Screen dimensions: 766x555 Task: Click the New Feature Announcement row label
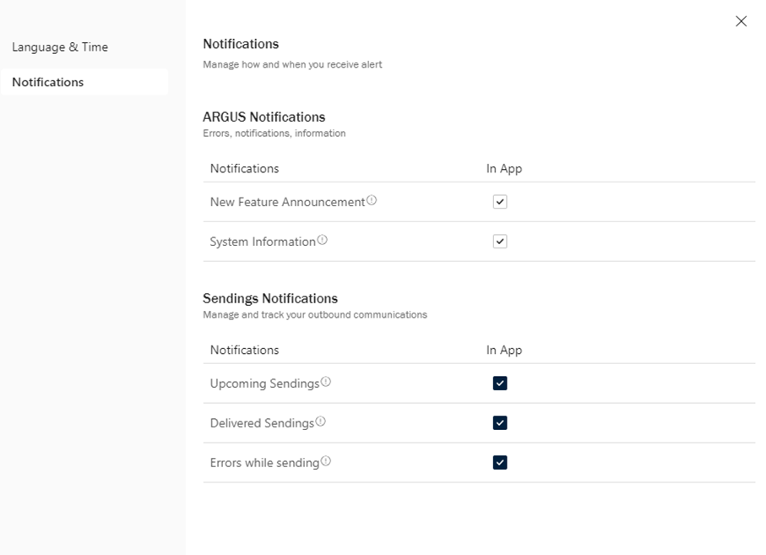pyautogui.click(x=287, y=203)
